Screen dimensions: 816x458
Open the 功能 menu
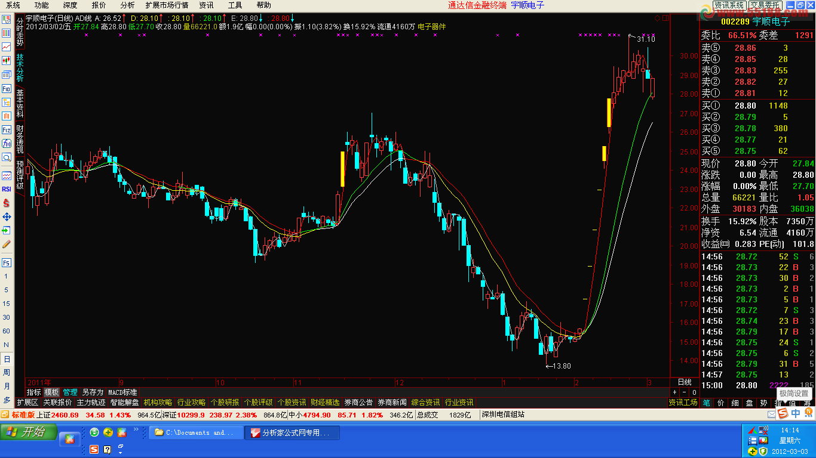click(42, 5)
